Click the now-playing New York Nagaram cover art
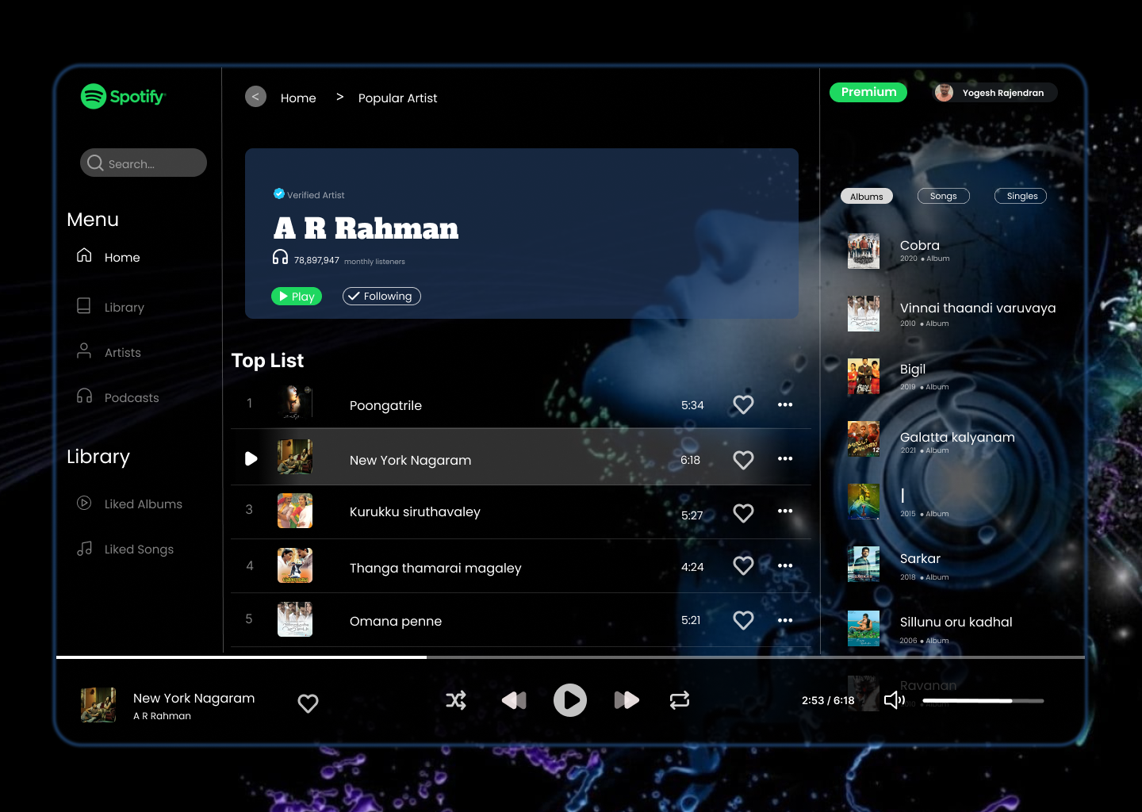Viewport: 1142px width, 812px height. [98, 705]
